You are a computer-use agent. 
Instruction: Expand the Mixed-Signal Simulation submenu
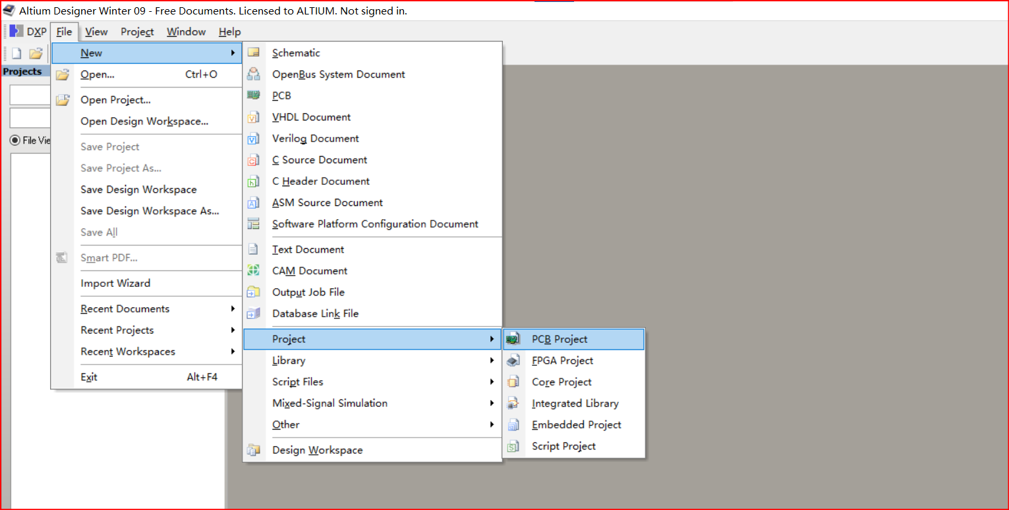coord(372,403)
